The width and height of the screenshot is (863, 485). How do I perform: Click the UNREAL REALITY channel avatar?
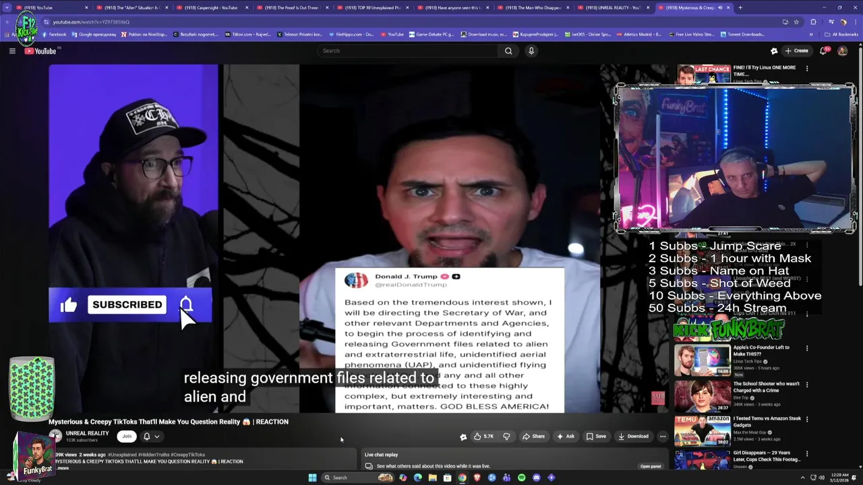[x=56, y=437]
